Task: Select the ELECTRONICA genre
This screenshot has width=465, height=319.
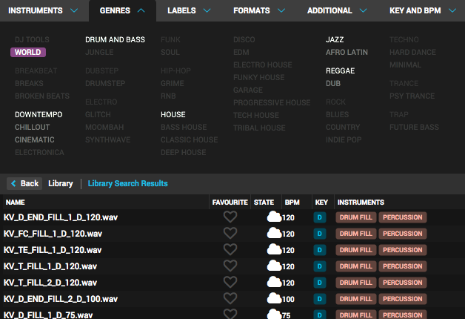Action: [39, 152]
